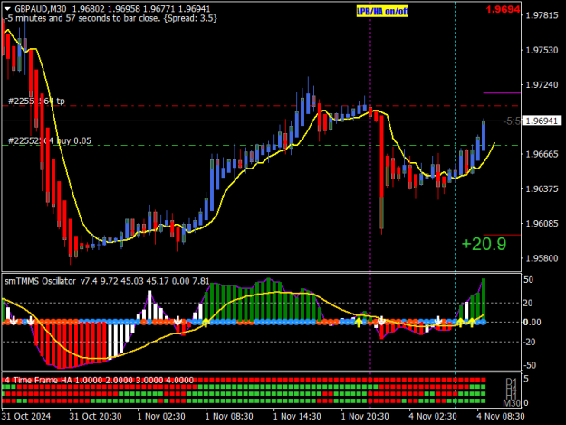Click the 4 Nov 02:30 time axis label
566x425 pixels.
[x=433, y=416]
